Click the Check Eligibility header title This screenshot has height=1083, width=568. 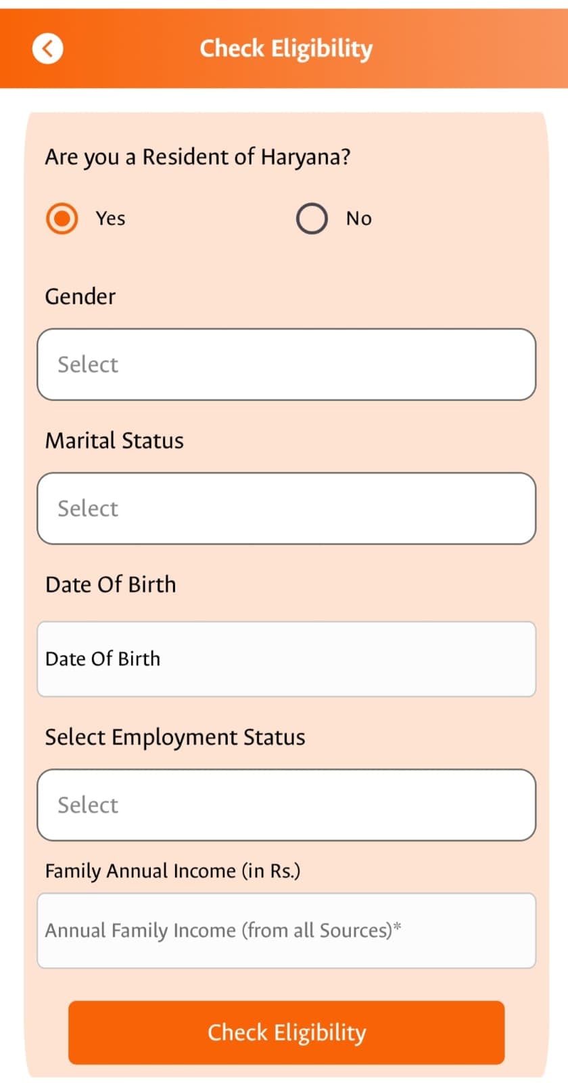click(285, 48)
